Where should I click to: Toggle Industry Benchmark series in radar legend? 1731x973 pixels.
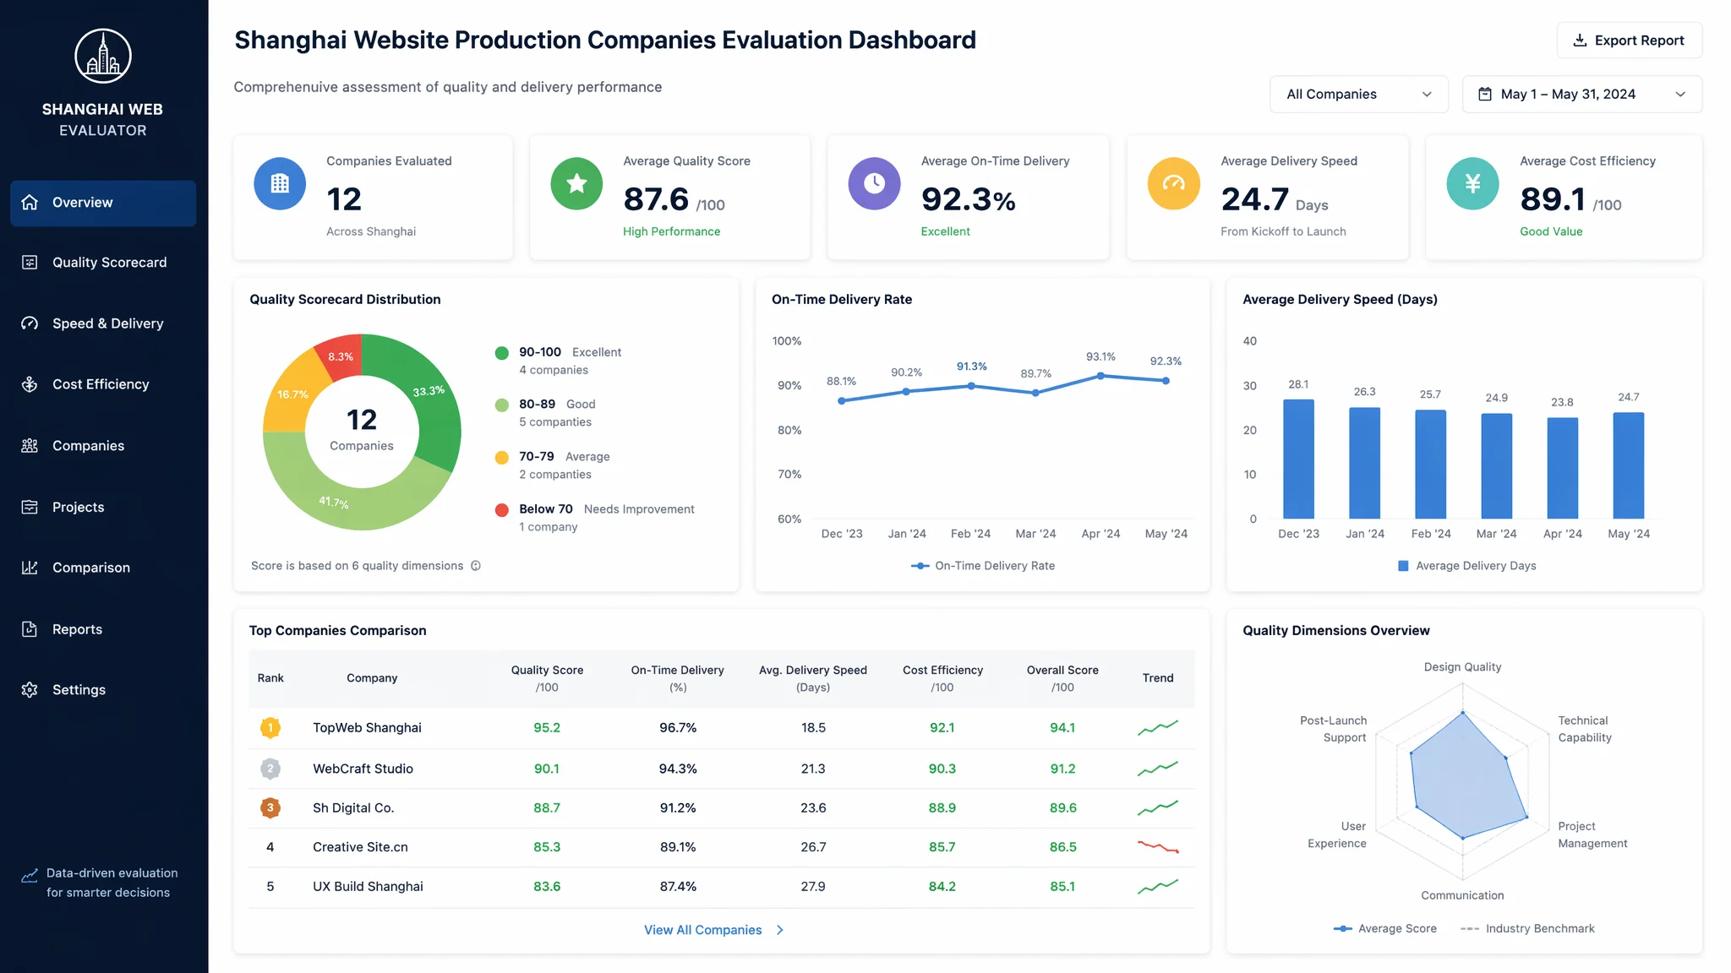(x=1527, y=928)
